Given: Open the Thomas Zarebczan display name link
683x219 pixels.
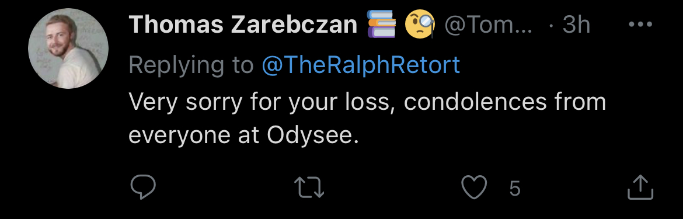Looking at the screenshot, I should point(243,25).
